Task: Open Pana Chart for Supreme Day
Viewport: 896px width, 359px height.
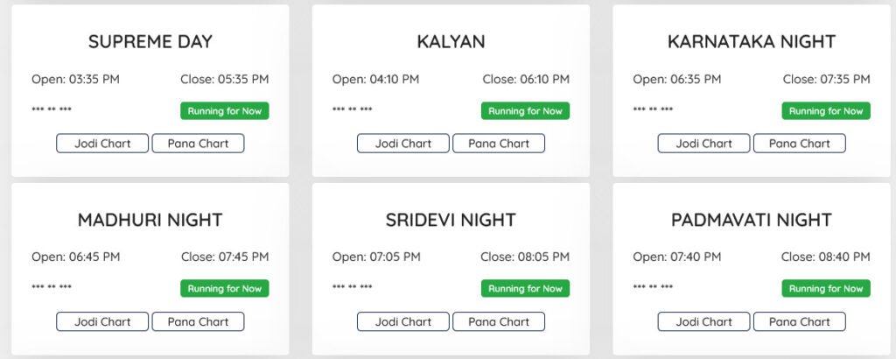Action: pos(198,144)
